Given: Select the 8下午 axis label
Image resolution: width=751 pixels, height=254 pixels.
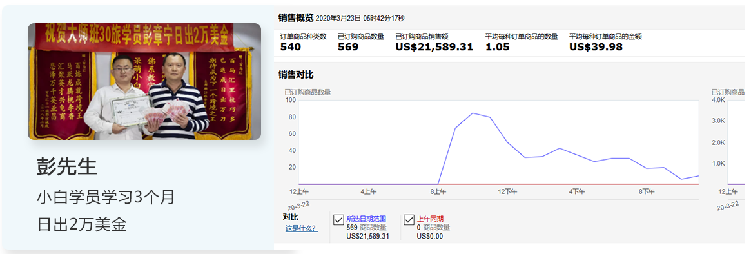Looking at the screenshot, I should click(x=647, y=191).
